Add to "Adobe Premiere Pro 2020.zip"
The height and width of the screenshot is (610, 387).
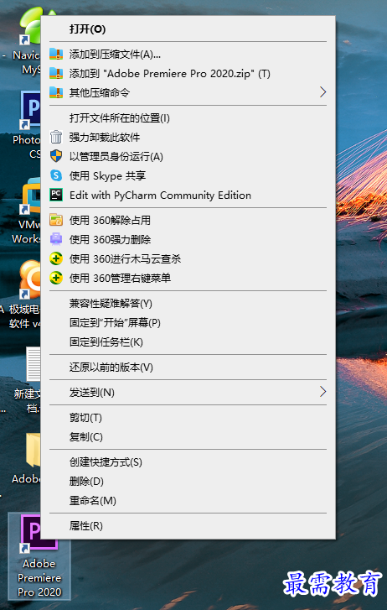(x=188, y=74)
